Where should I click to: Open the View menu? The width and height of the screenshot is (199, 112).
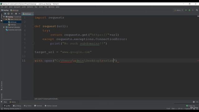(11, 7)
